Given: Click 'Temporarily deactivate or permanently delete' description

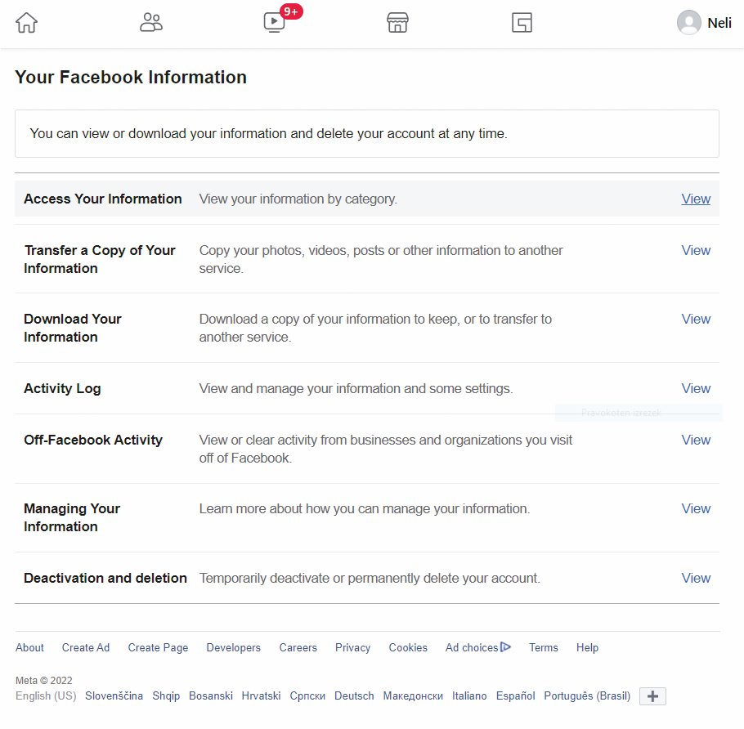Looking at the screenshot, I should click(370, 578).
